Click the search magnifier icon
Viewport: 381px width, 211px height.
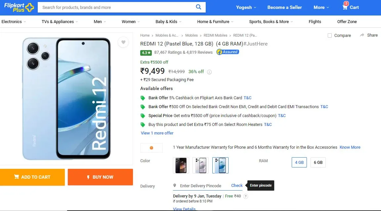[198, 7]
